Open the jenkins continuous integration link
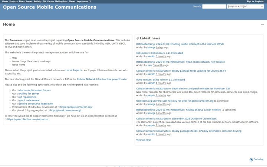 [x=36, y=104]
